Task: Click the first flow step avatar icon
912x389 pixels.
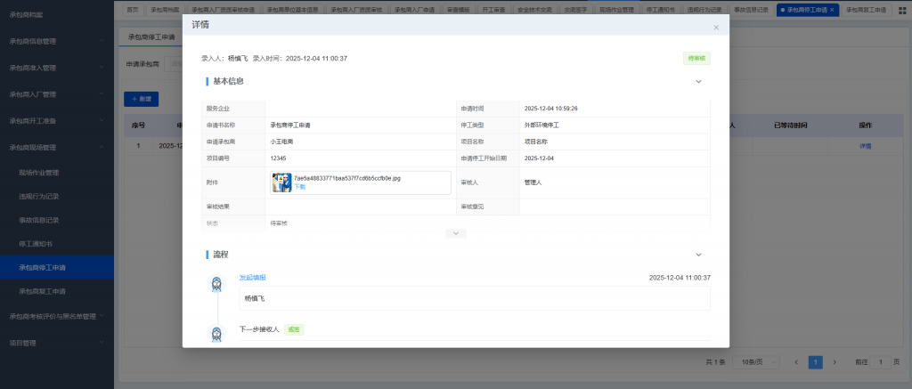Action: coord(216,284)
